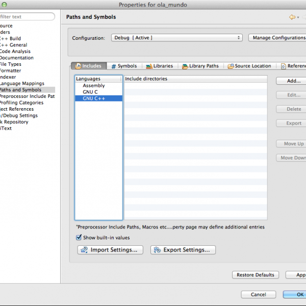Select Indexer in sidebar
The image size is (306, 306).
8,77
